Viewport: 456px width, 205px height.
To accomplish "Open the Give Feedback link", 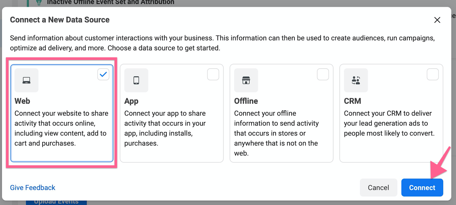I will tap(32, 188).
